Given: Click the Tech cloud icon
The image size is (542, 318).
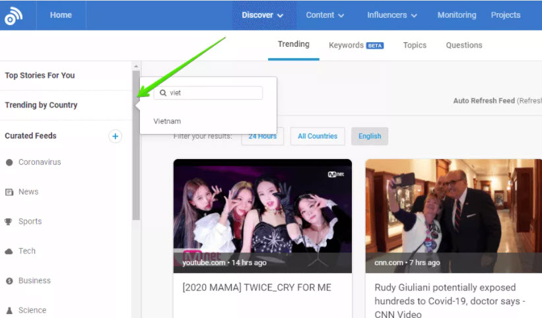Looking at the screenshot, I should click(x=9, y=251).
